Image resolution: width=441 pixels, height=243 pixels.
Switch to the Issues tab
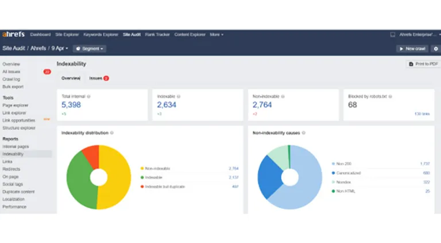pyautogui.click(x=96, y=79)
